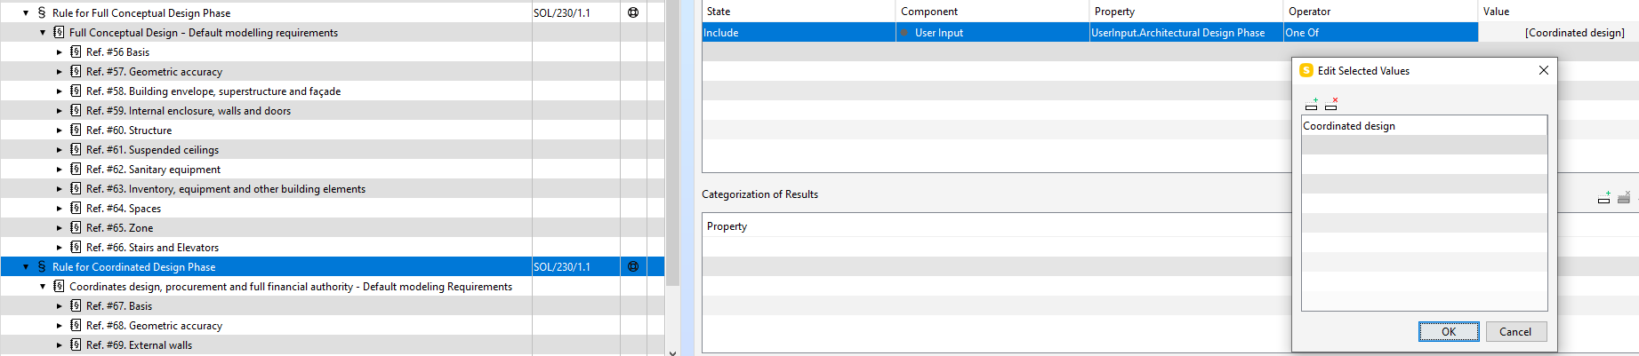Click the Value column header

pyautogui.click(x=1558, y=12)
